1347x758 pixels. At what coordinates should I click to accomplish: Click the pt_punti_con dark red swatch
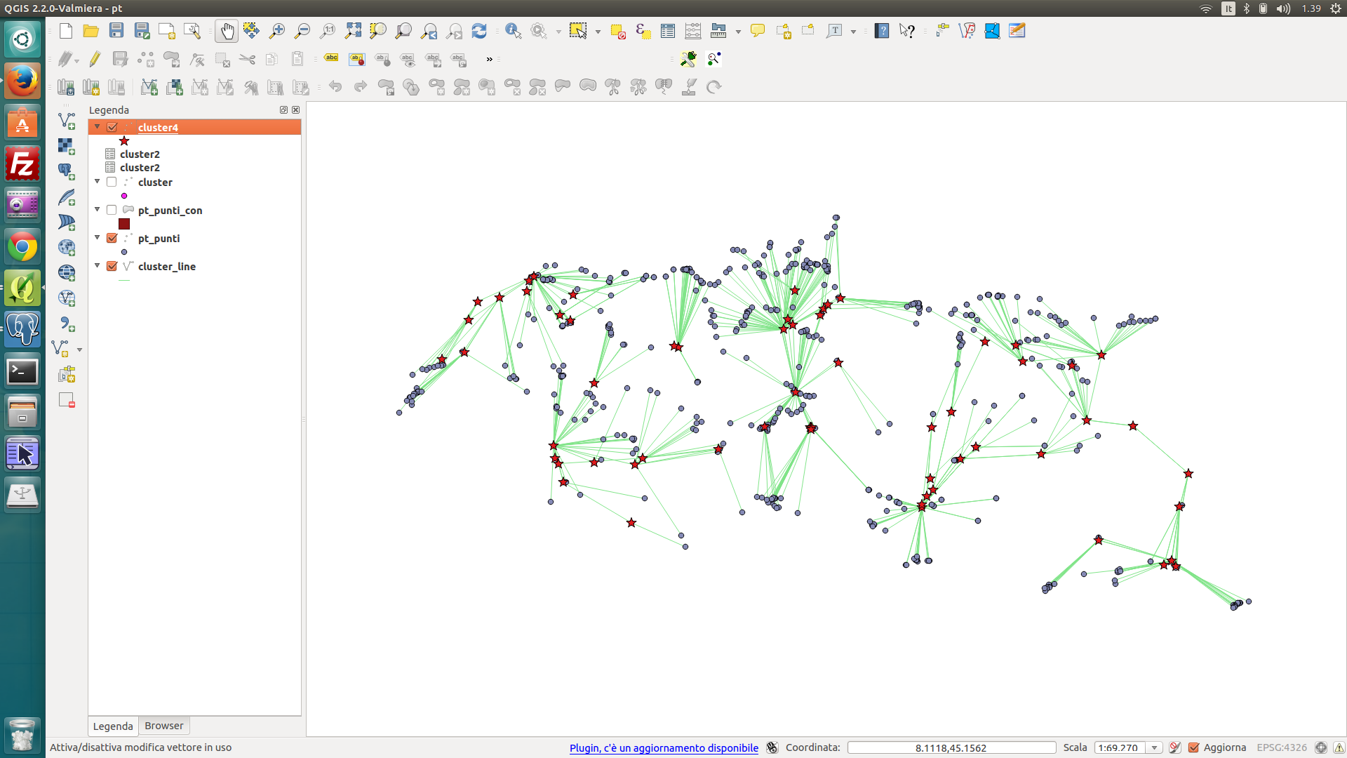[124, 224]
